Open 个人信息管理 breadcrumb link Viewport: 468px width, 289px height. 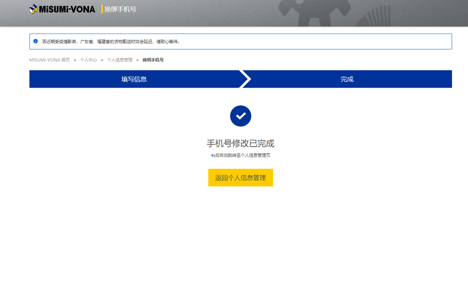pyautogui.click(x=120, y=60)
